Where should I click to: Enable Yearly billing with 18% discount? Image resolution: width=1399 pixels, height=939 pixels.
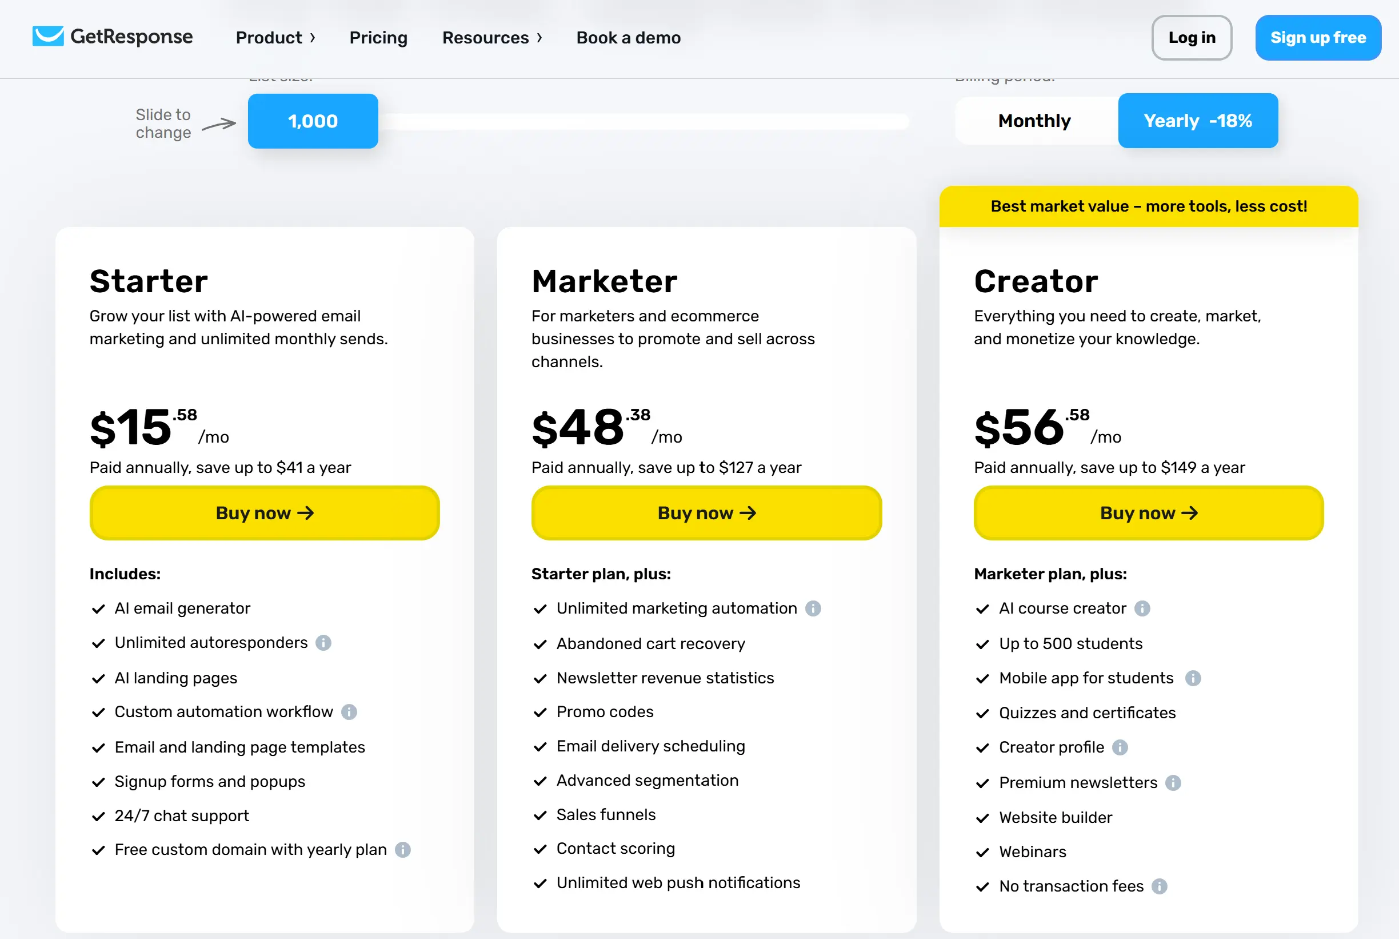(x=1198, y=120)
